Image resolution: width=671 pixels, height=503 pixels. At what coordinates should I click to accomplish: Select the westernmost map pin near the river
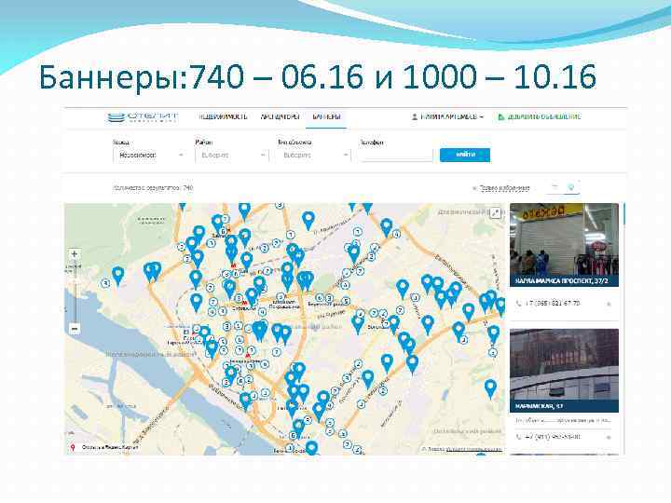(117, 276)
